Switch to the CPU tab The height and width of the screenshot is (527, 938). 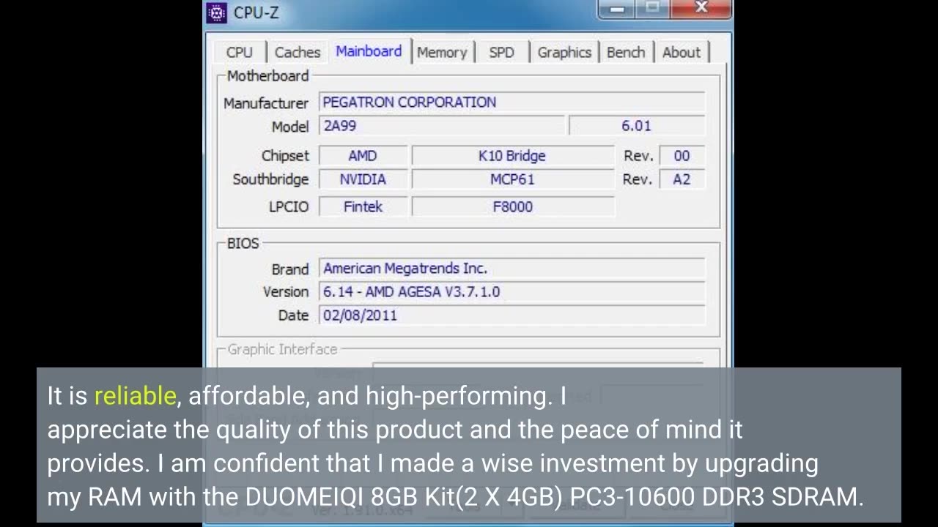pyautogui.click(x=240, y=52)
